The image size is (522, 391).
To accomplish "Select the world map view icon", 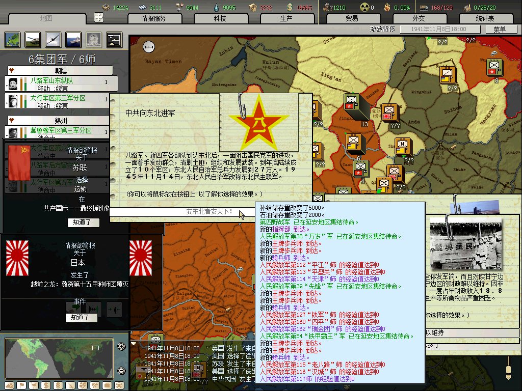I will [12, 39].
